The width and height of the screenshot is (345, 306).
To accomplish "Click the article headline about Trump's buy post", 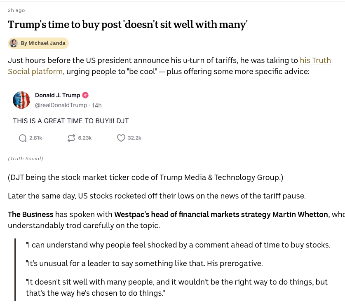I will click(128, 24).
